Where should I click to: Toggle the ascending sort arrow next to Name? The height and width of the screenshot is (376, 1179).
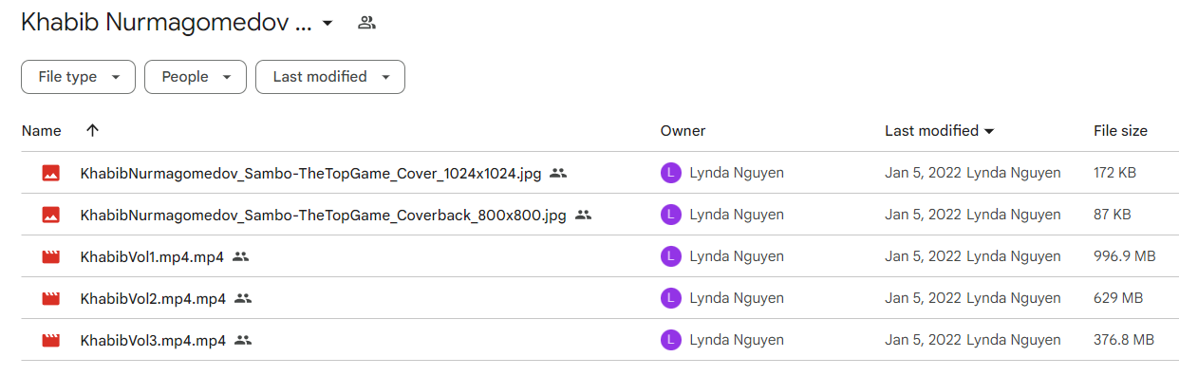[x=92, y=131]
